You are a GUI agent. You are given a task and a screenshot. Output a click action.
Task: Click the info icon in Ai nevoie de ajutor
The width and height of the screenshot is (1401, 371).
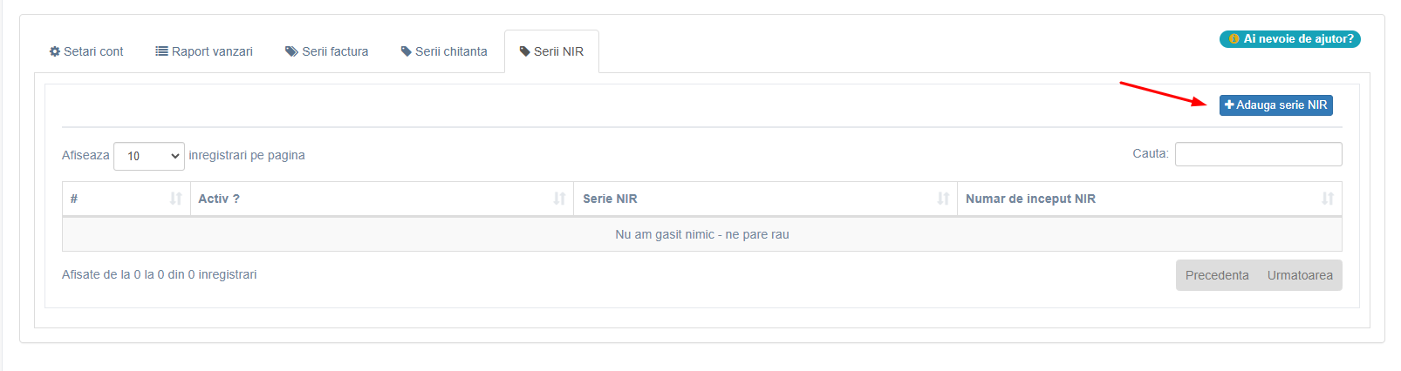[x=1234, y=39]
